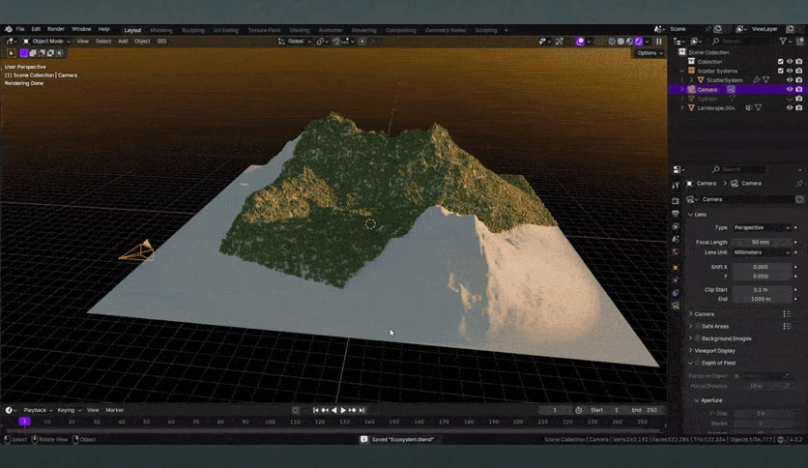Open the Lens Unit Millimeters dropdown

tap(763, 252)
